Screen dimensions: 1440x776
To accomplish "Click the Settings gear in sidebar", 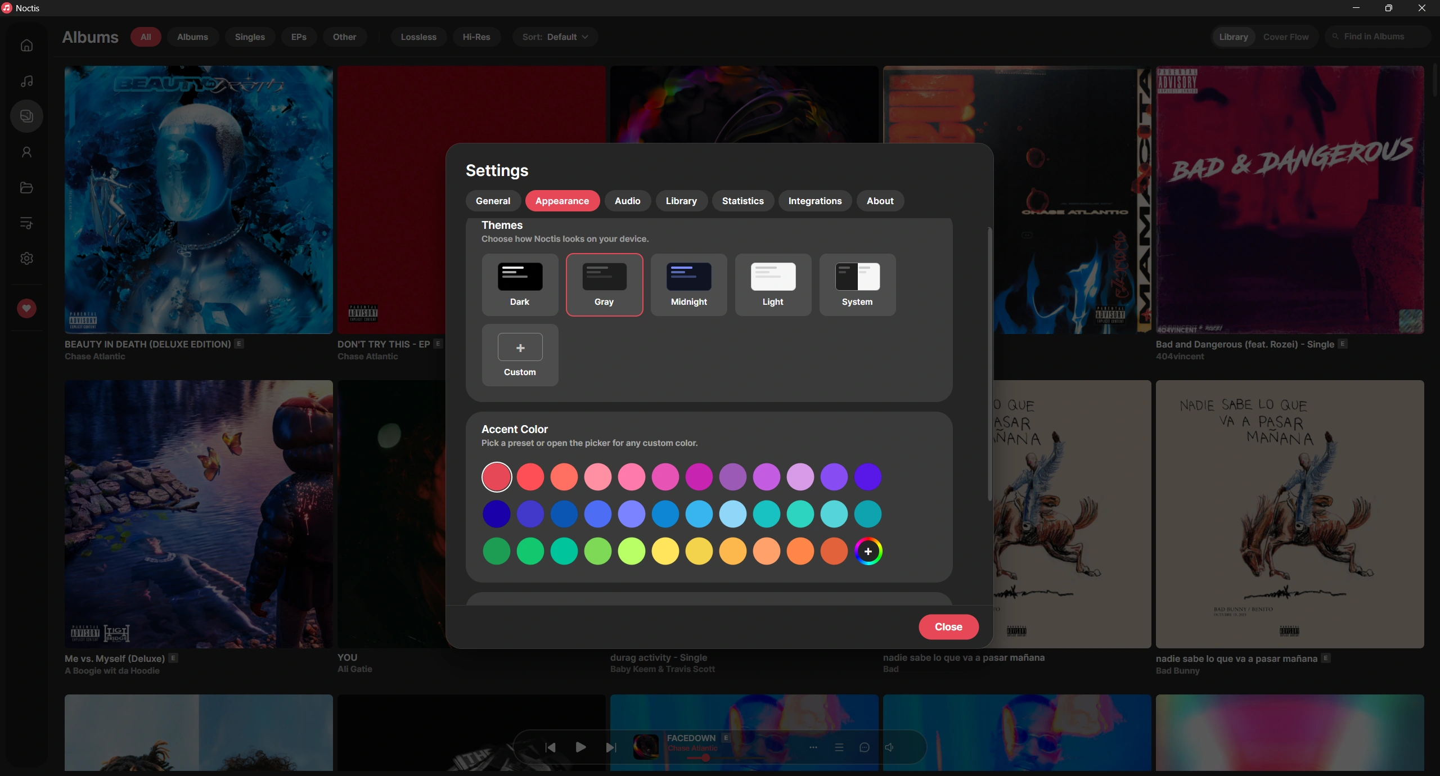I will tap(26, 258).
